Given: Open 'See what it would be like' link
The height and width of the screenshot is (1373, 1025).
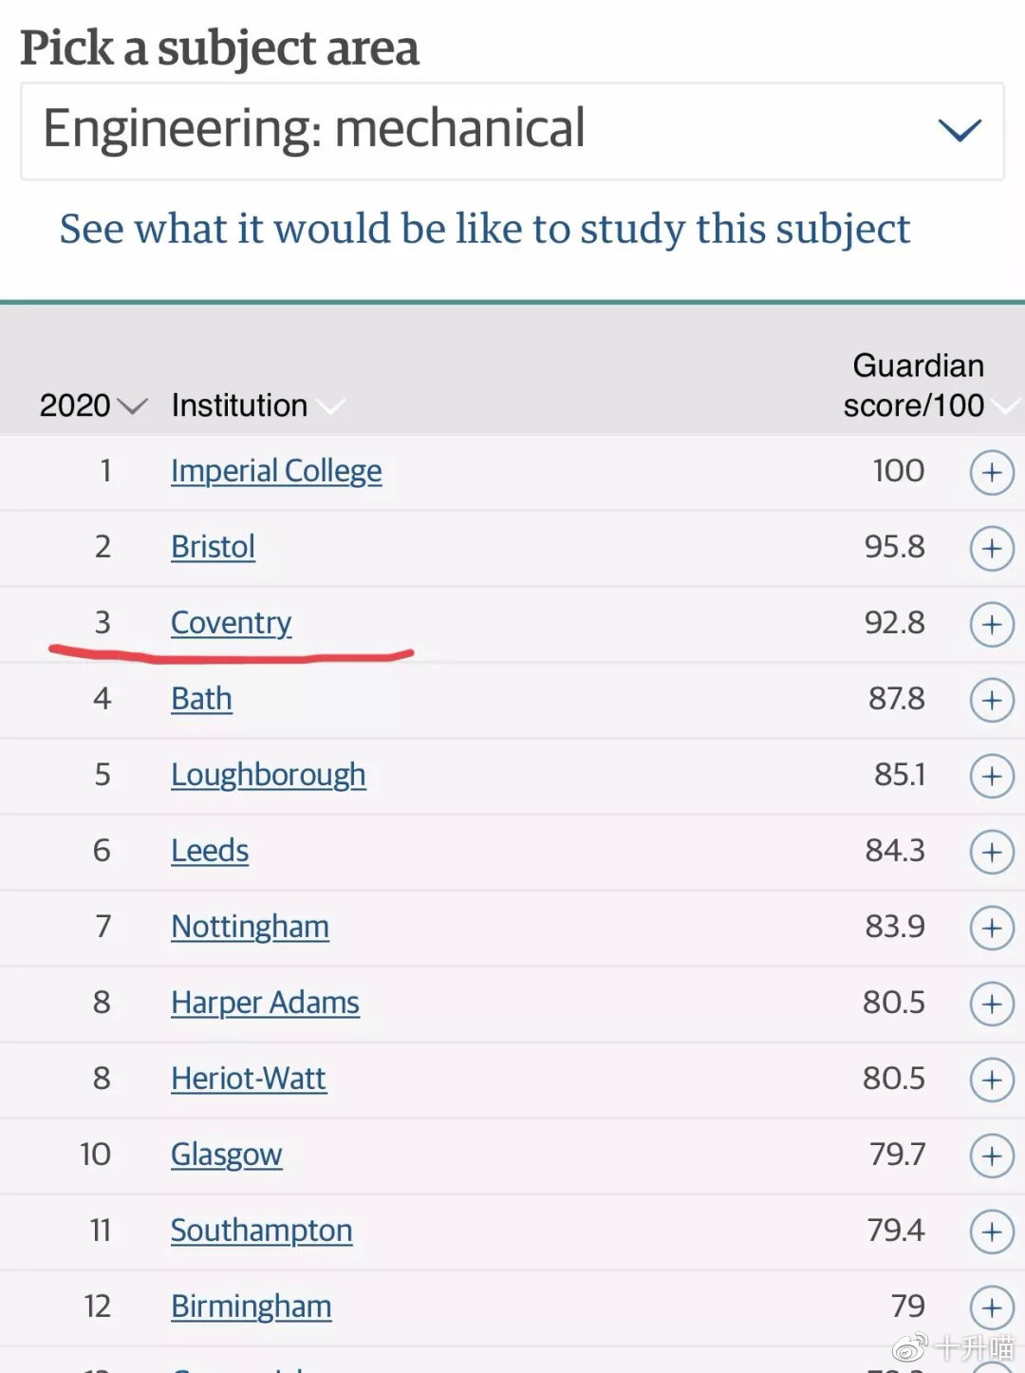Looking at the screenshot, I should (x=484, y=229).
